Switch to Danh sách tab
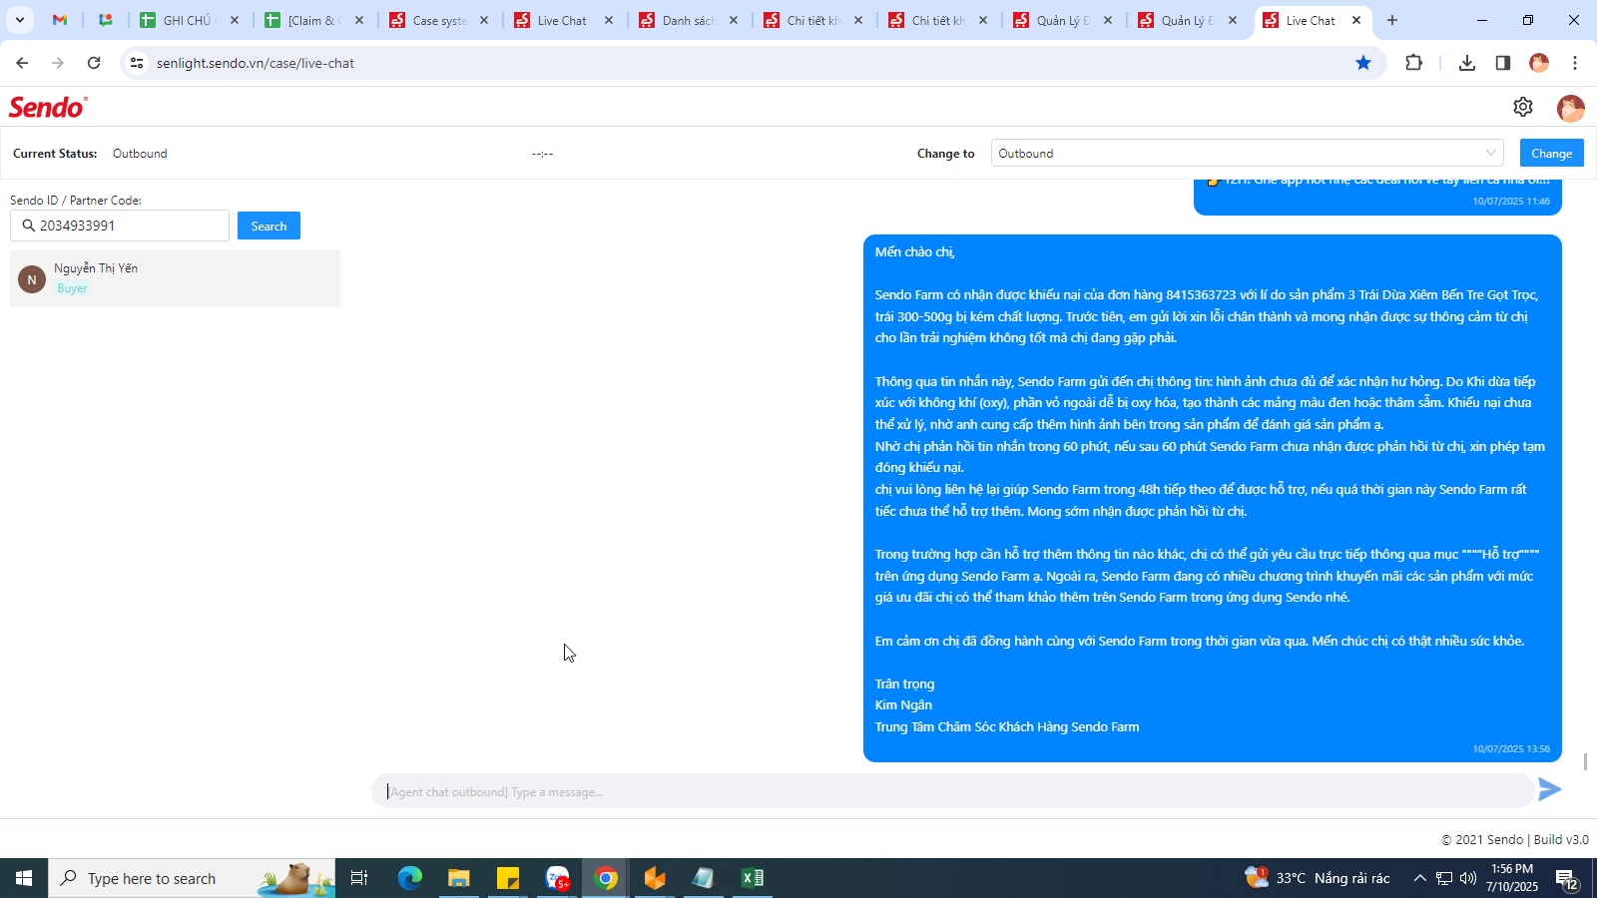Viewport: 1597px width, 898px height. tap(689, 20)
